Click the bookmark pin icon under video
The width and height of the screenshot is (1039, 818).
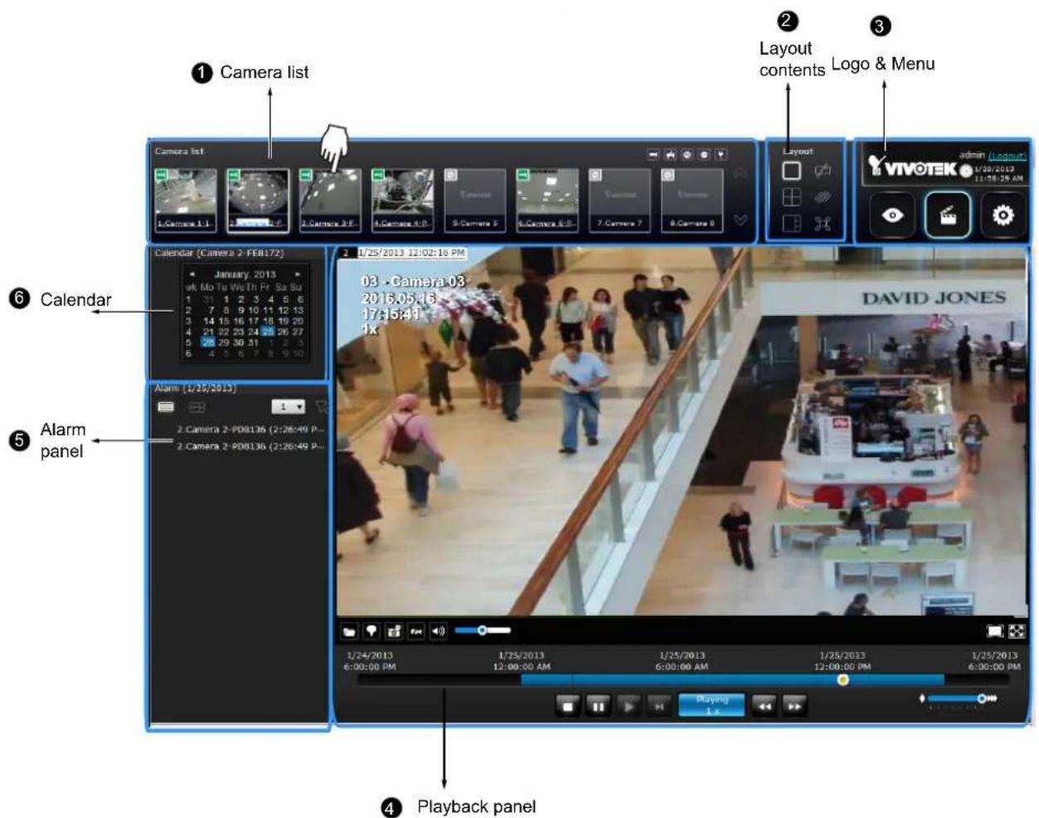(x=371, y=632)
